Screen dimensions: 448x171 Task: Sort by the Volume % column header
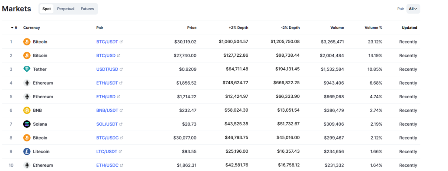pos(373,27)
